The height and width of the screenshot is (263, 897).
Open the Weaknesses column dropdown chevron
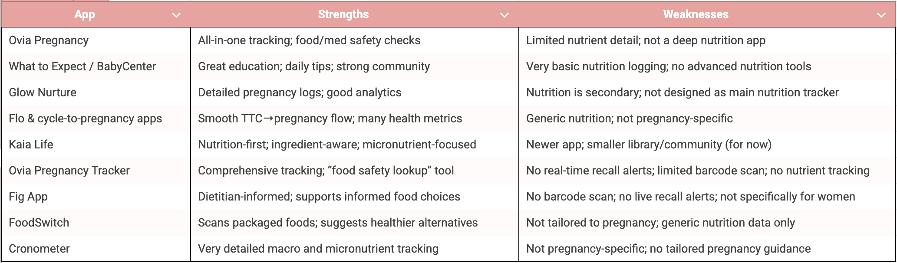[x=881, y=15]
